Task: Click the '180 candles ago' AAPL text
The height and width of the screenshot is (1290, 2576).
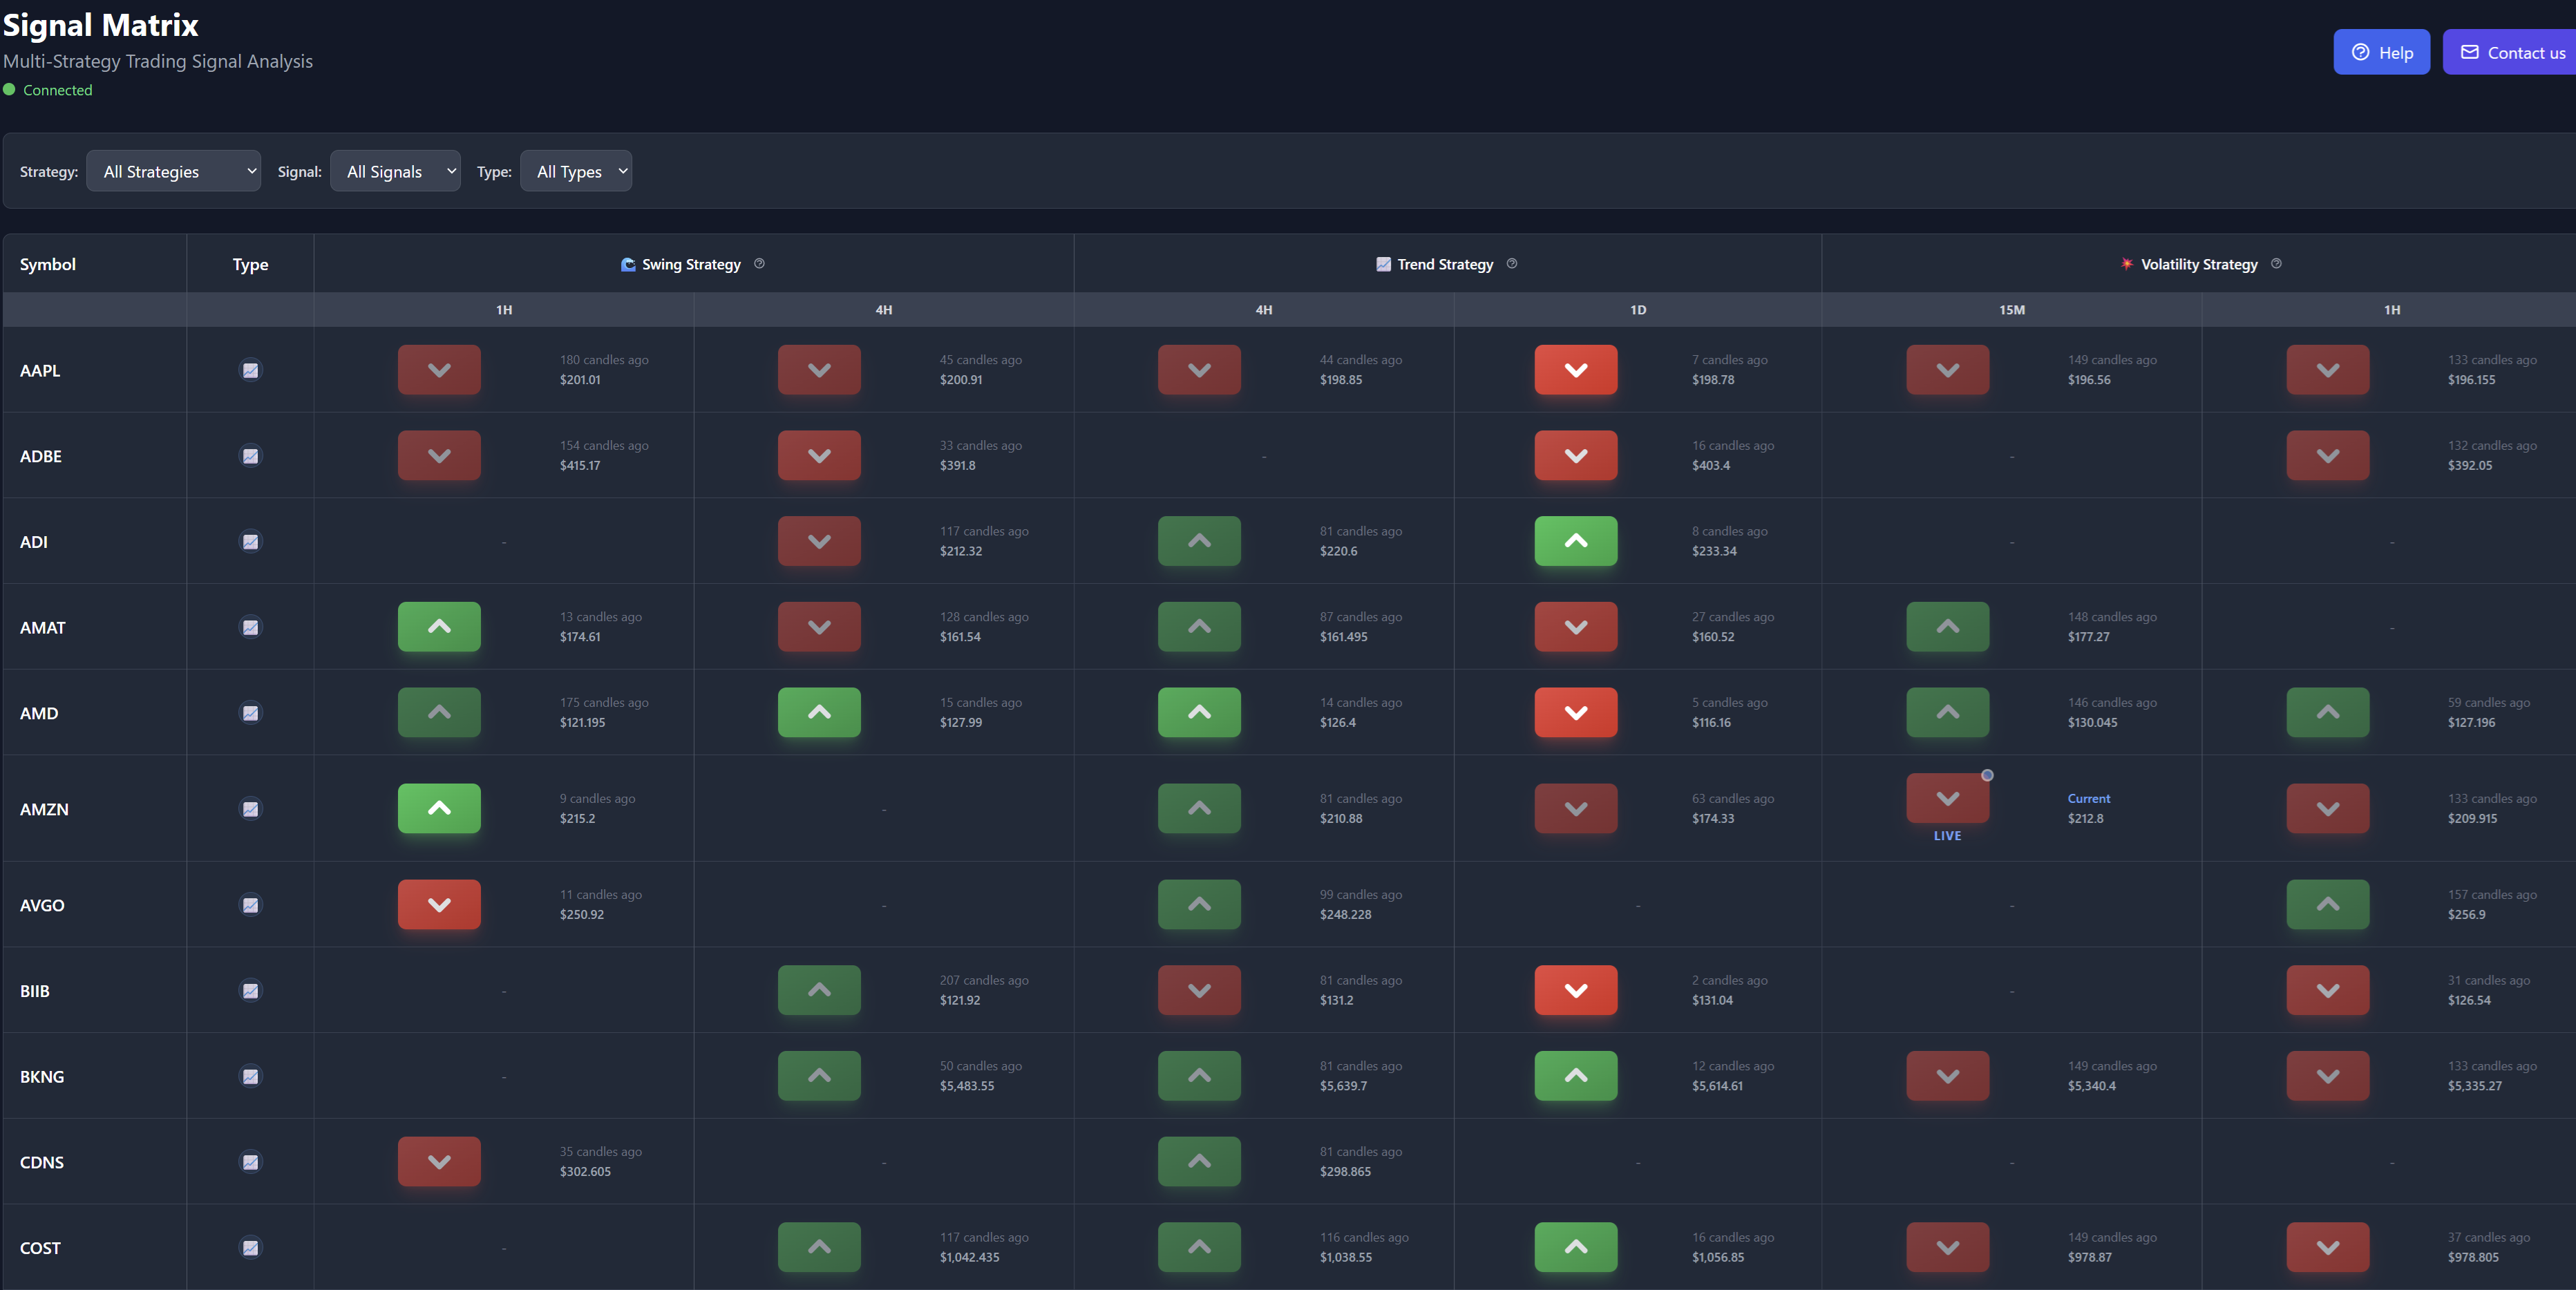Action: pyautogui.click(x=604, y=360)
